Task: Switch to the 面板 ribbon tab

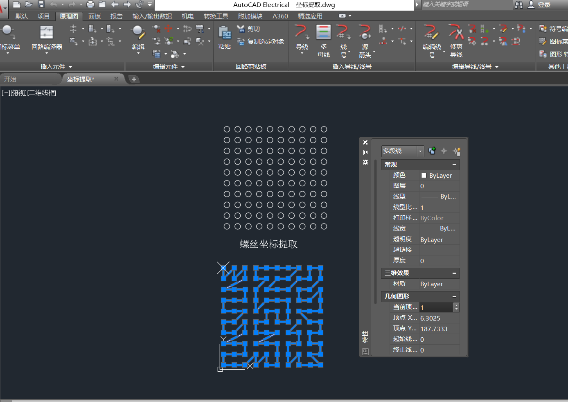Action: (94, 16)
